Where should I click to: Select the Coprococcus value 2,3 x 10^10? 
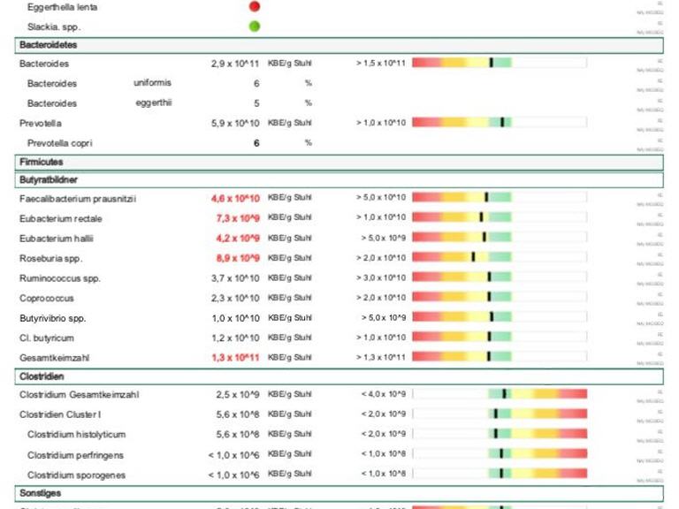tap(235, 298)
